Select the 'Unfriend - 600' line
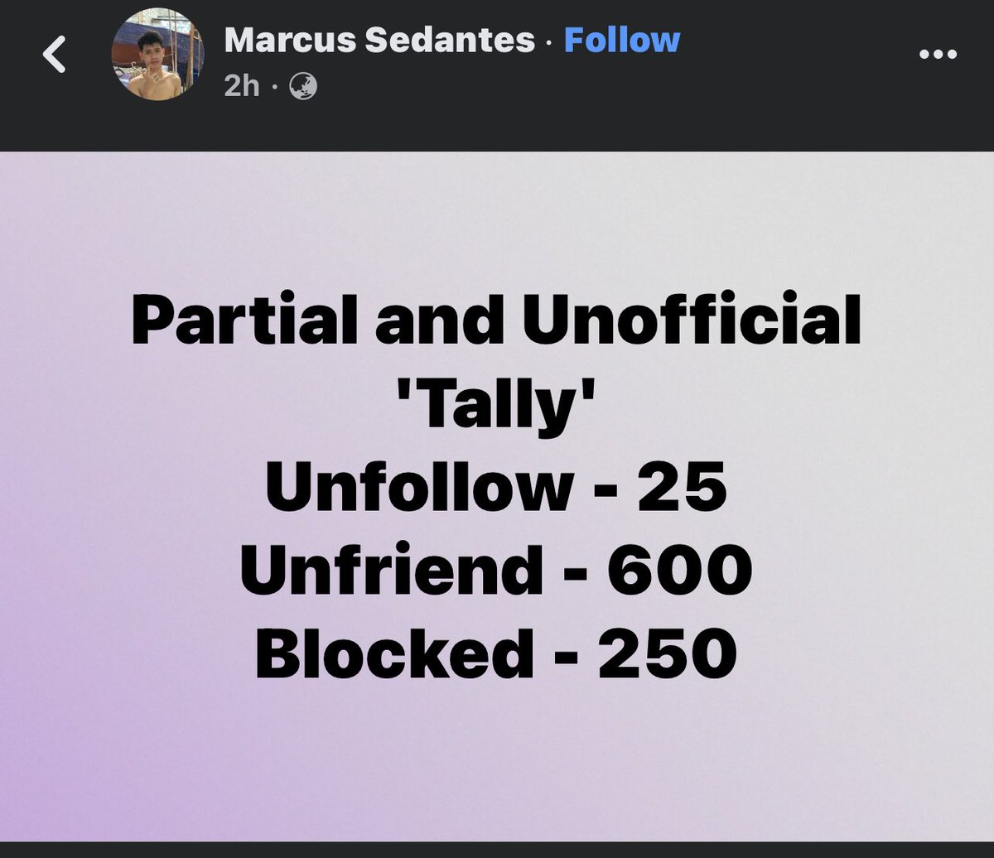Screen dimensions: 994x858 496,569
